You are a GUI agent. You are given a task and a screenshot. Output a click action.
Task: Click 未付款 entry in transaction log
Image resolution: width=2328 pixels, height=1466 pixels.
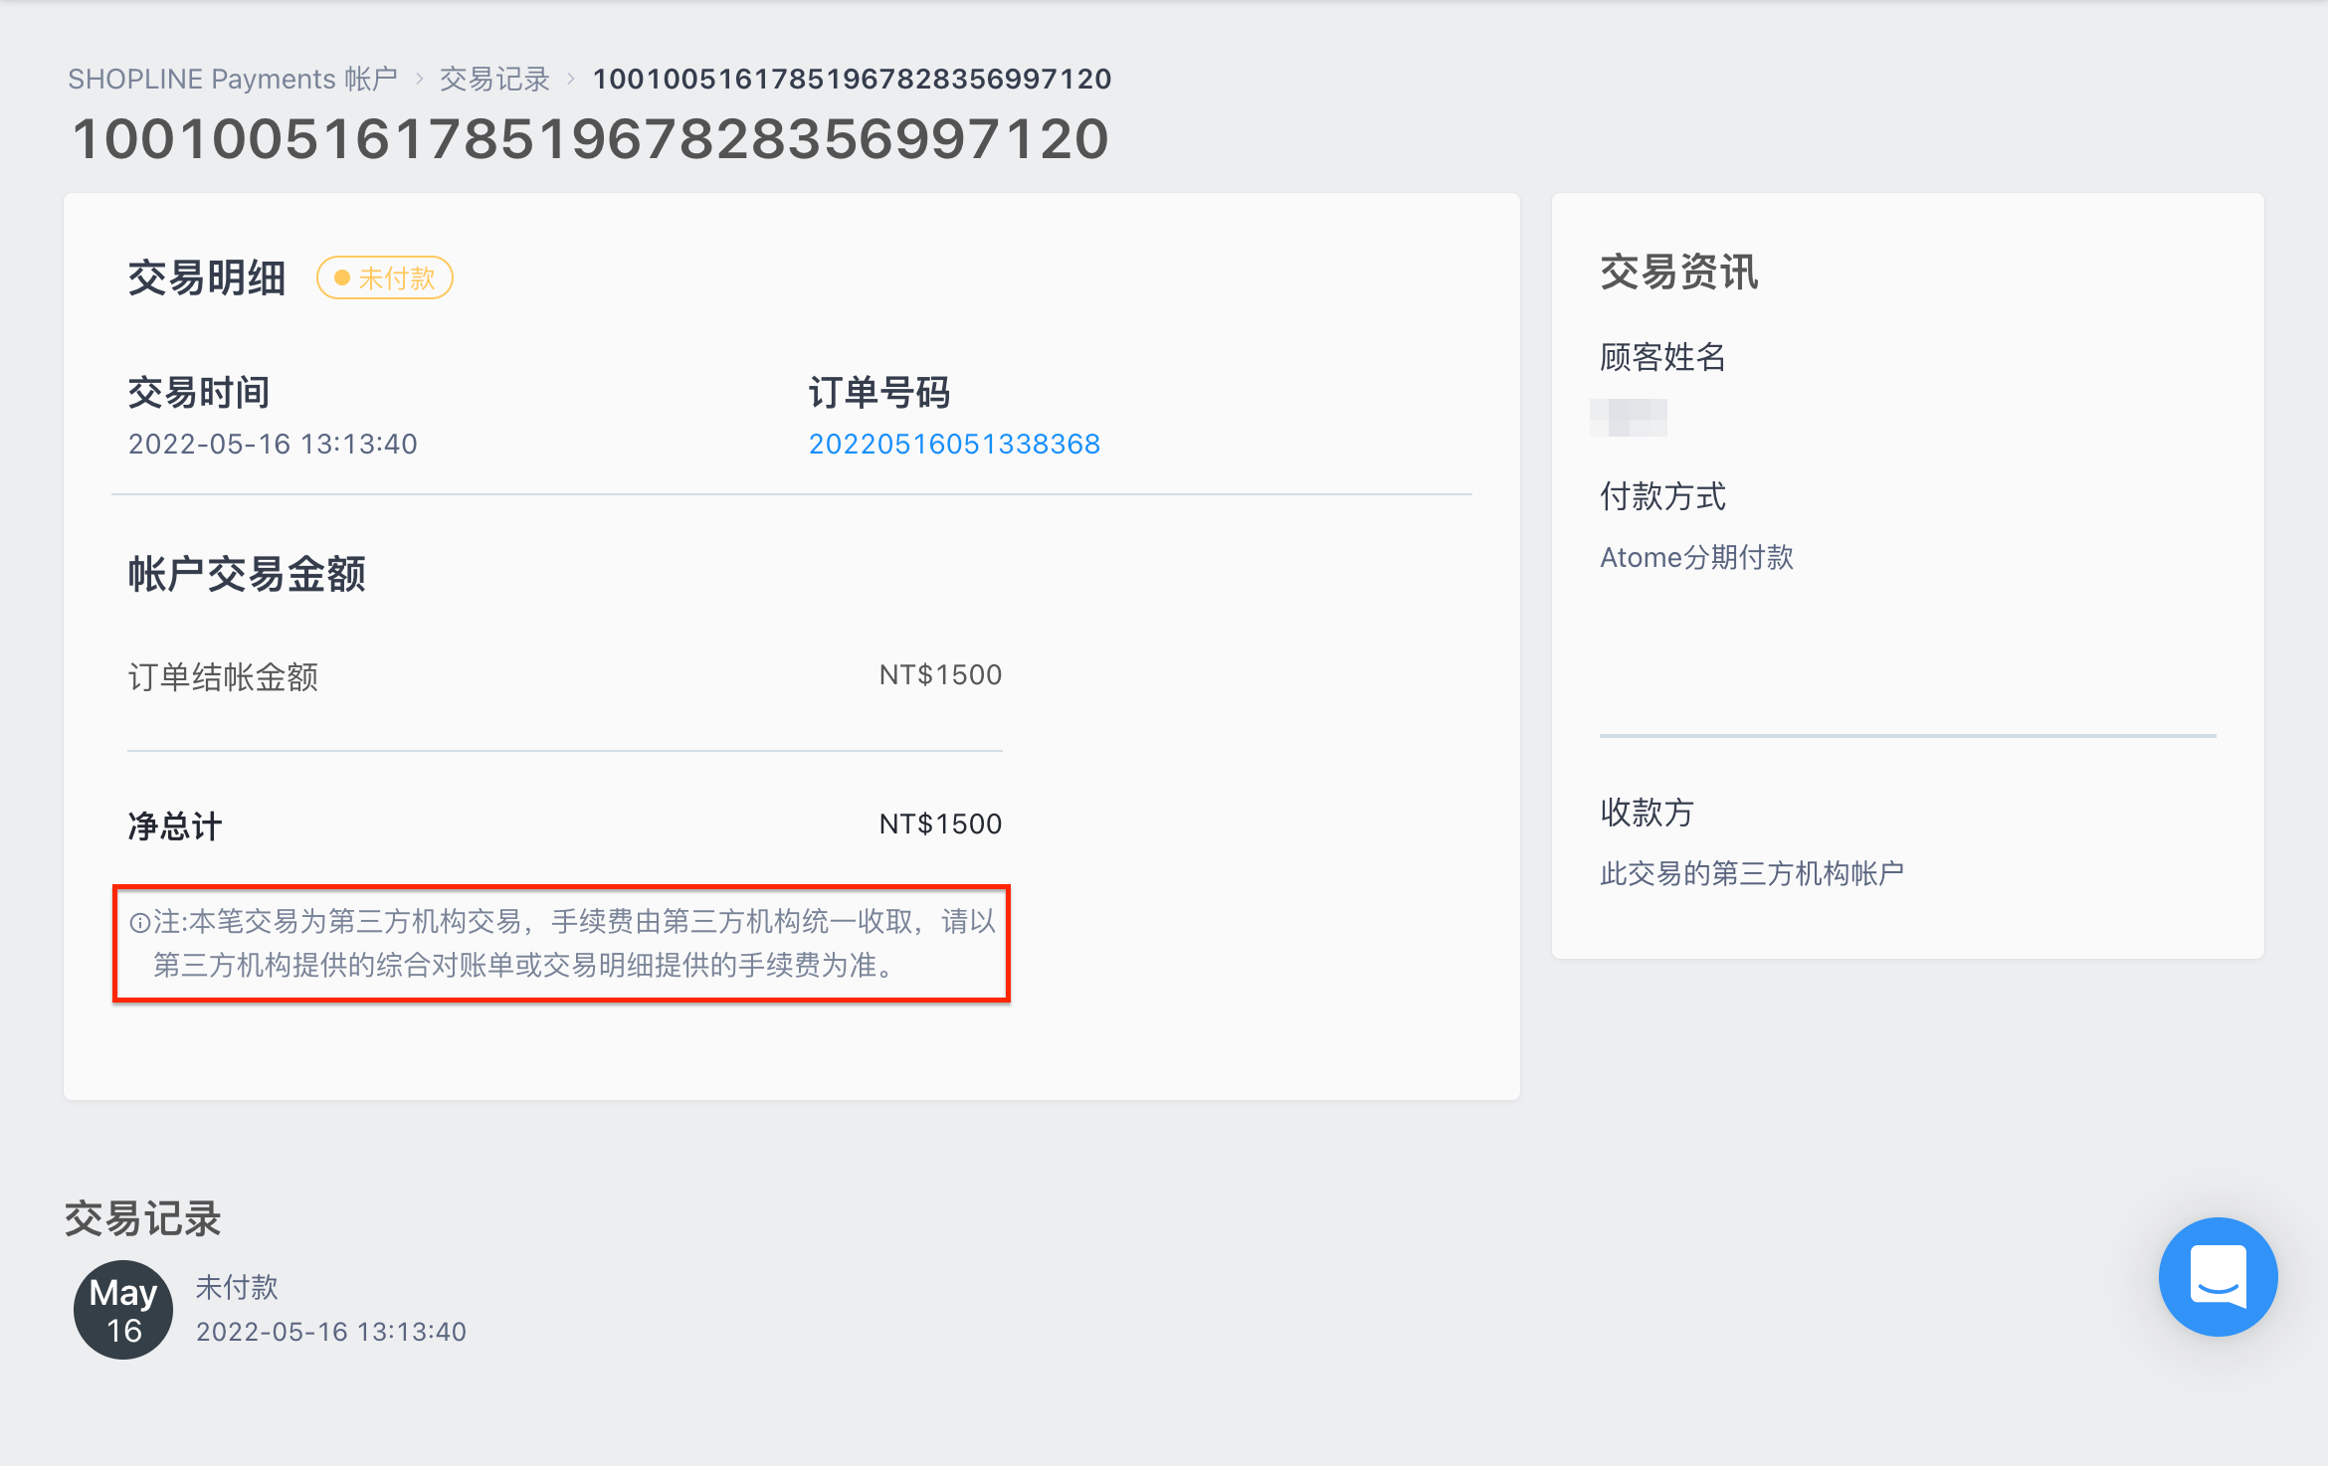237,1287
